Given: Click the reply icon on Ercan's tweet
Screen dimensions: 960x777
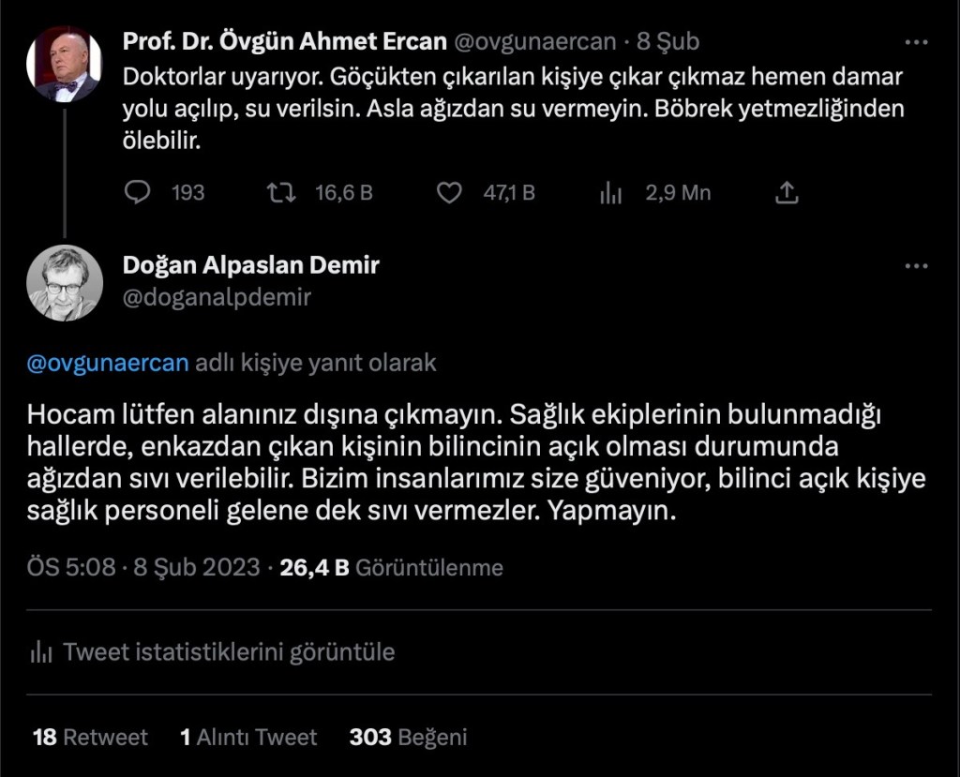Looking at the screenshot, I should (138, 192).
